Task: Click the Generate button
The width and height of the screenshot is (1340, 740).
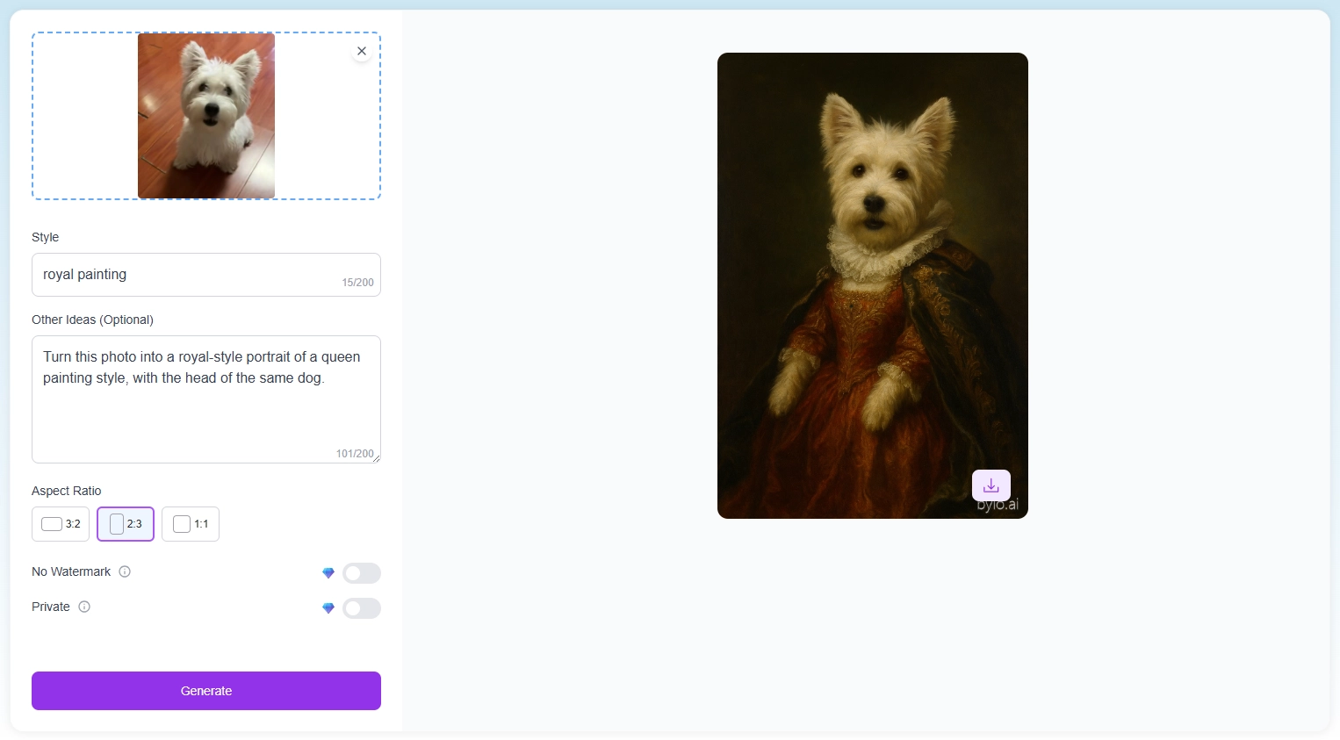Action: pos(205,691)
